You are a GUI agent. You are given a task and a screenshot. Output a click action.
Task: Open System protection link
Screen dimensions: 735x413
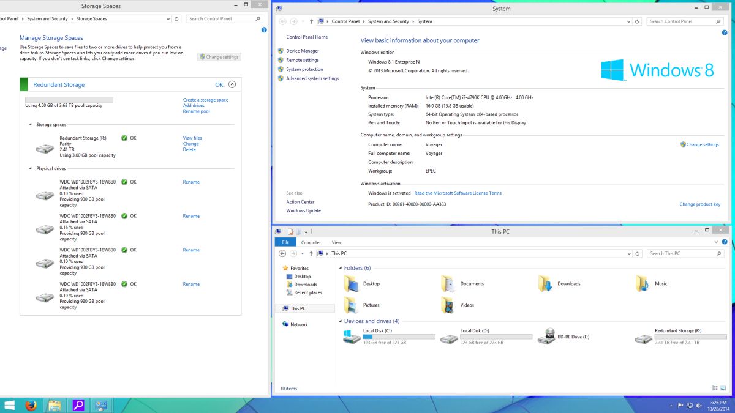(304, 69)
